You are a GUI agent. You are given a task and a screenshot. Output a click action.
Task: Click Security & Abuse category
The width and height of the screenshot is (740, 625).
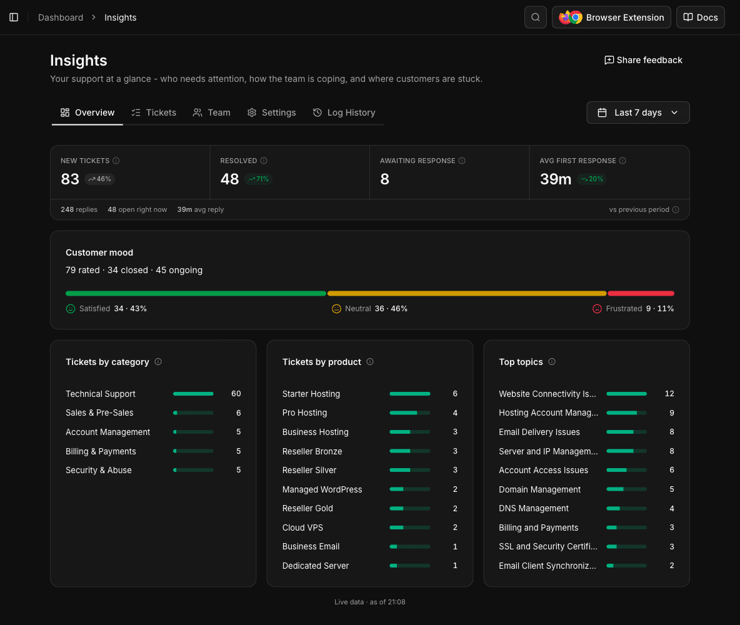[153, 470]
